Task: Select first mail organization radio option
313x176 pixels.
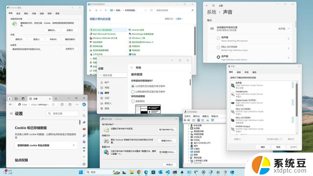Action: point(133,86)
